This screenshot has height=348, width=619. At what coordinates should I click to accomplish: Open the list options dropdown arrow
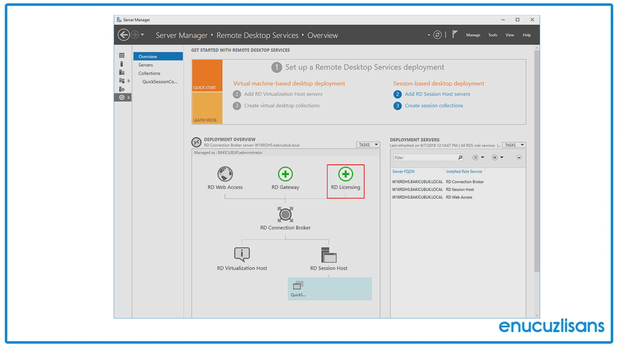click(x=483, y=158)
